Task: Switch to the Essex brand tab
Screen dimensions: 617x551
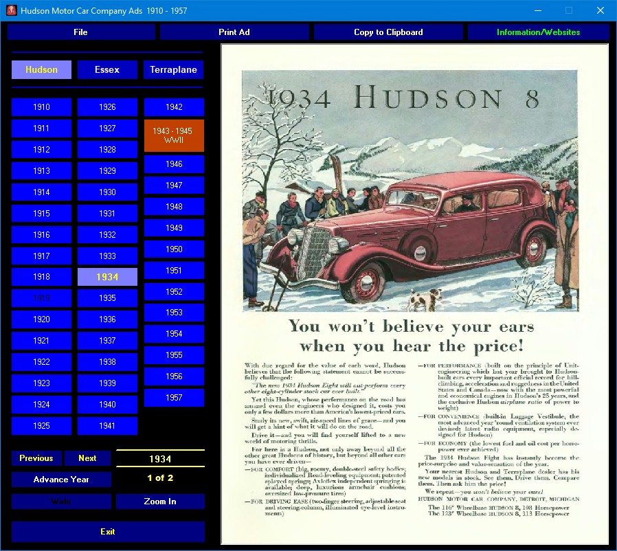Action: [107, 69]
